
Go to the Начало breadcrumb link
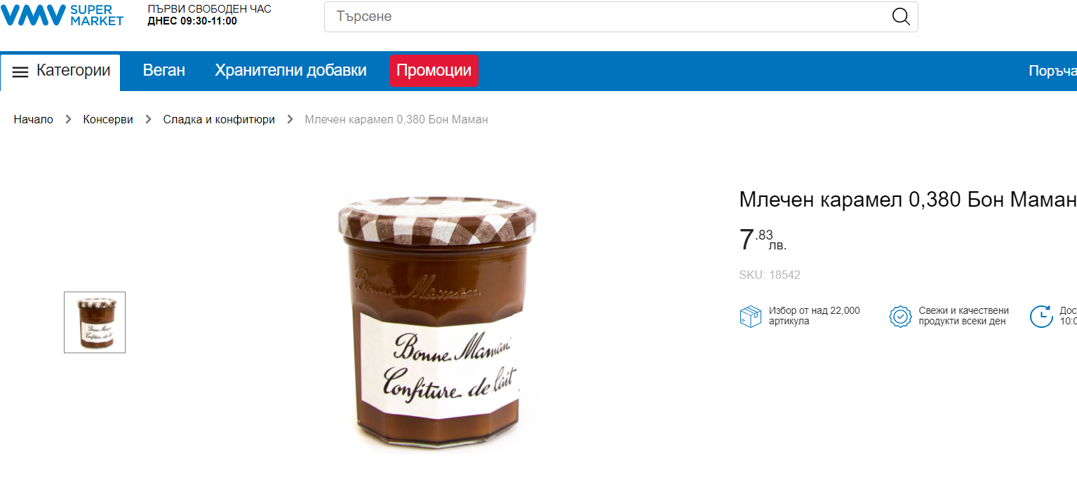click(x=33, y=120)
